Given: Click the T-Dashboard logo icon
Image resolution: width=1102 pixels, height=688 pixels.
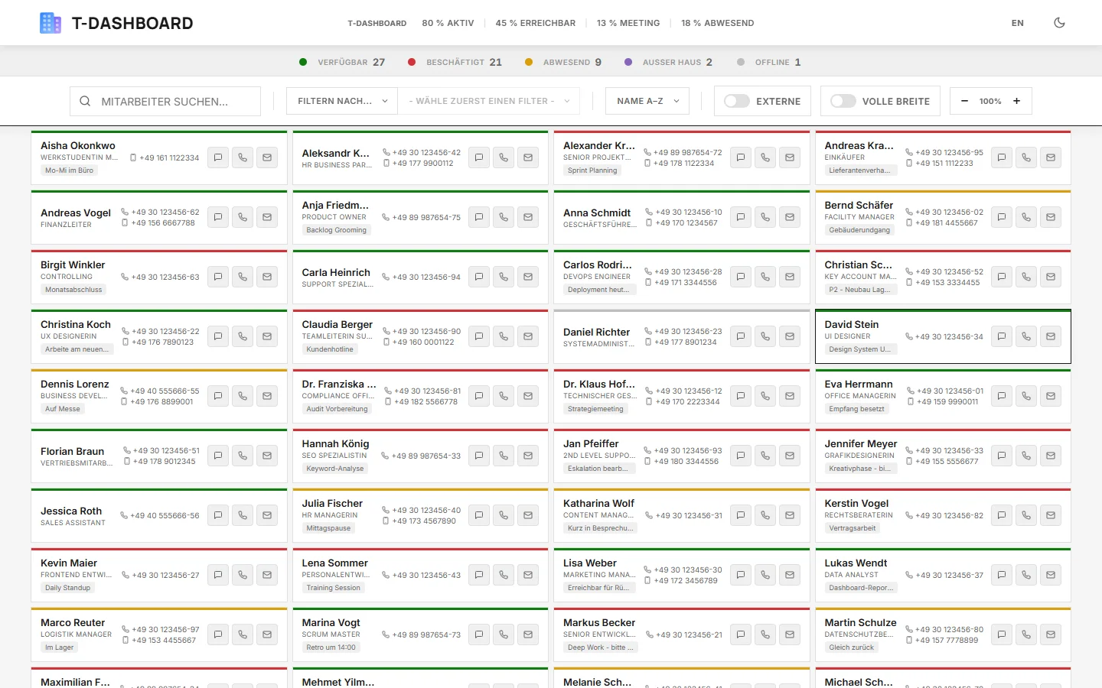Looking at the screenshot, I should click(x=51, y=23).
